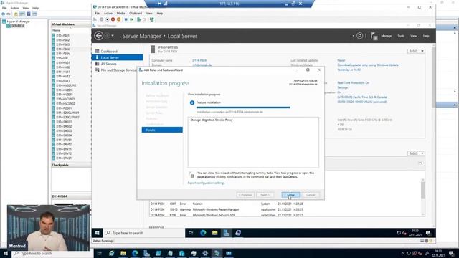
Task: Click Shut Down red icon in VM toolbar
Action: point(113,19)
